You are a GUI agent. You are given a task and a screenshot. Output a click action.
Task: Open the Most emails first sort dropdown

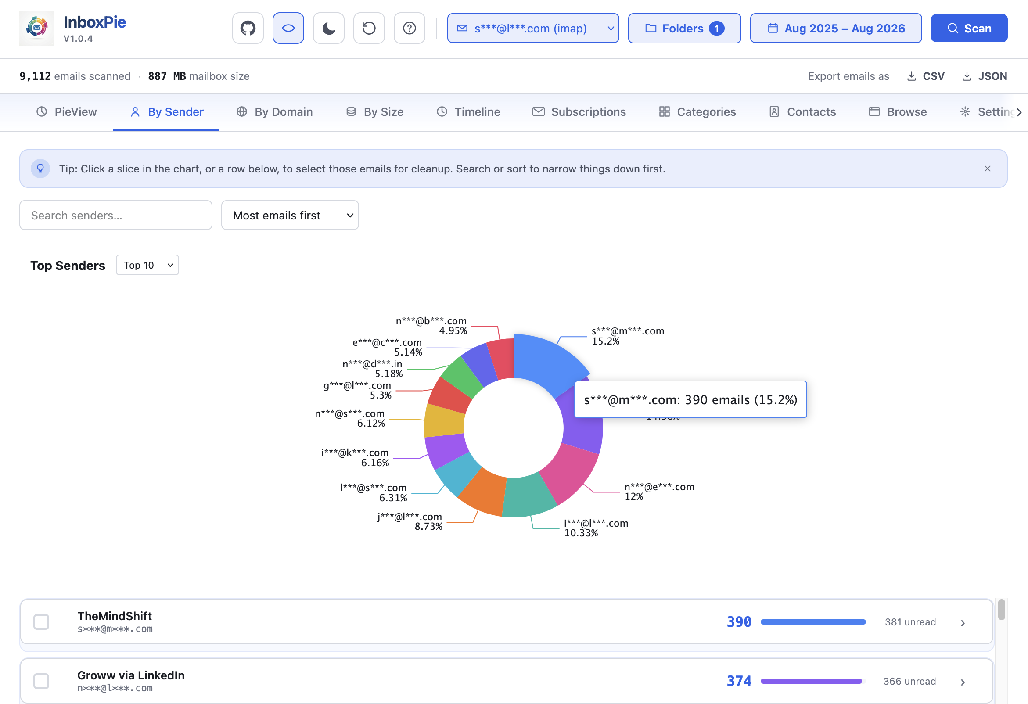[290, 216]
